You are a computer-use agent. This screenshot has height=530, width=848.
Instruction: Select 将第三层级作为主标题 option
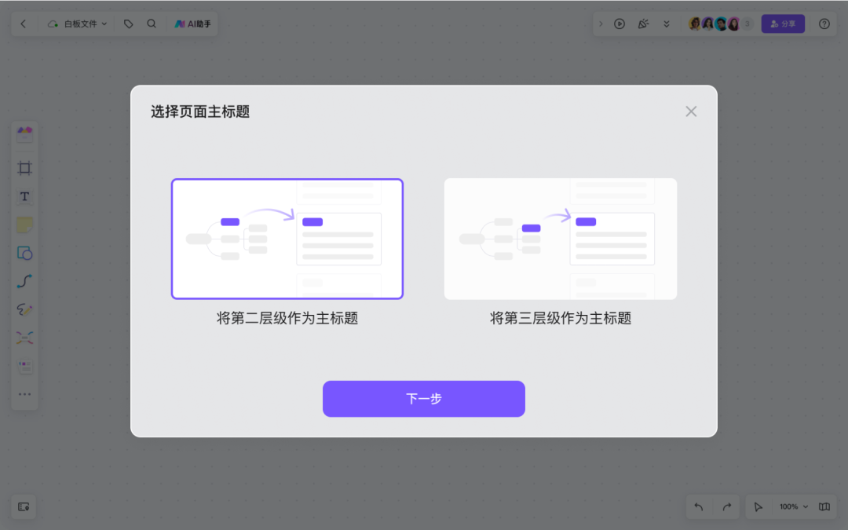[560, 238]
